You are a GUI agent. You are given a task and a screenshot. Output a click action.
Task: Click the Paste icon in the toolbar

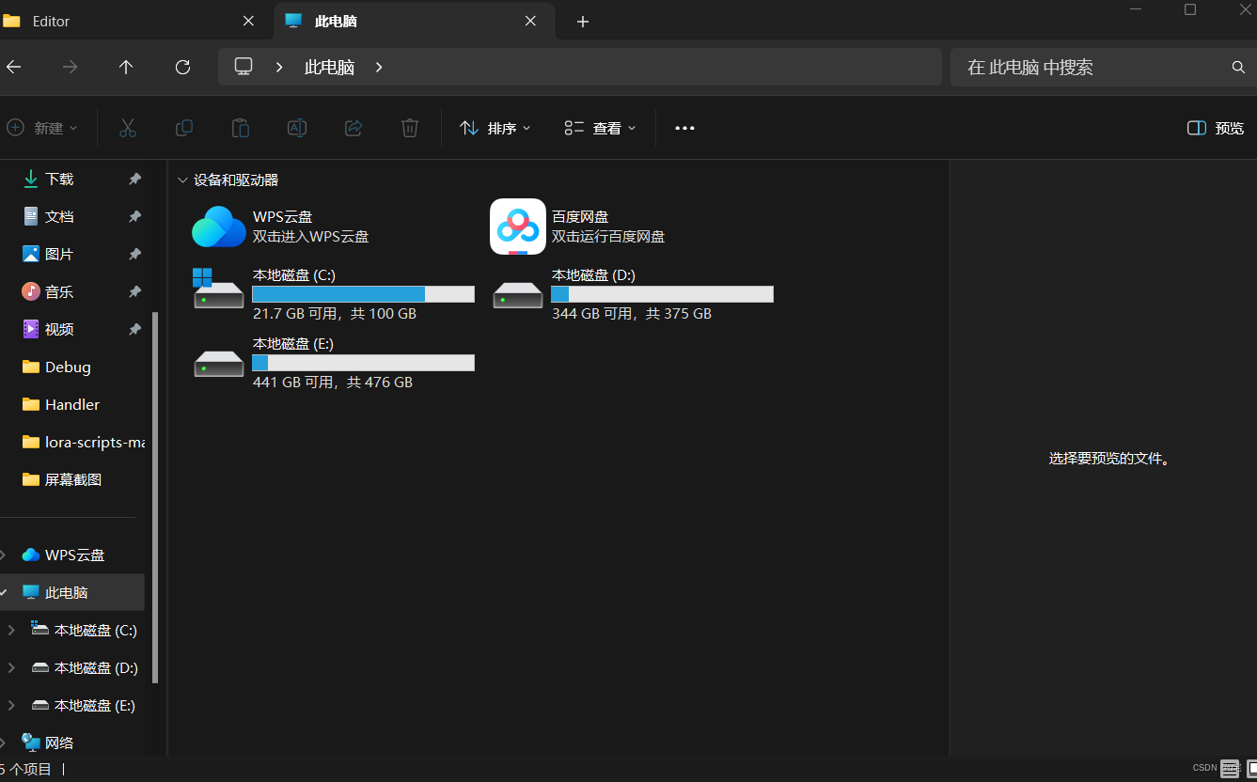click(x=240, y=128)
